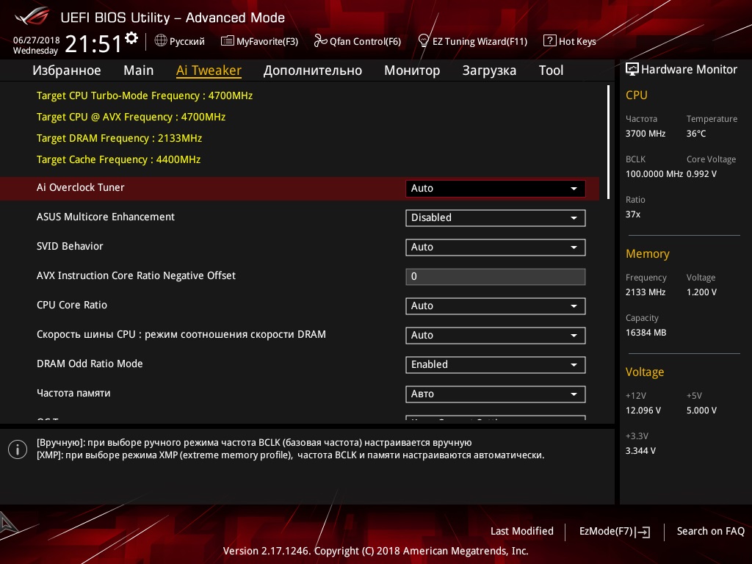This screenshot has width=752, height=564.
Task: Click the settings gear icon next to the clock
Action: [x=131, y=38]
